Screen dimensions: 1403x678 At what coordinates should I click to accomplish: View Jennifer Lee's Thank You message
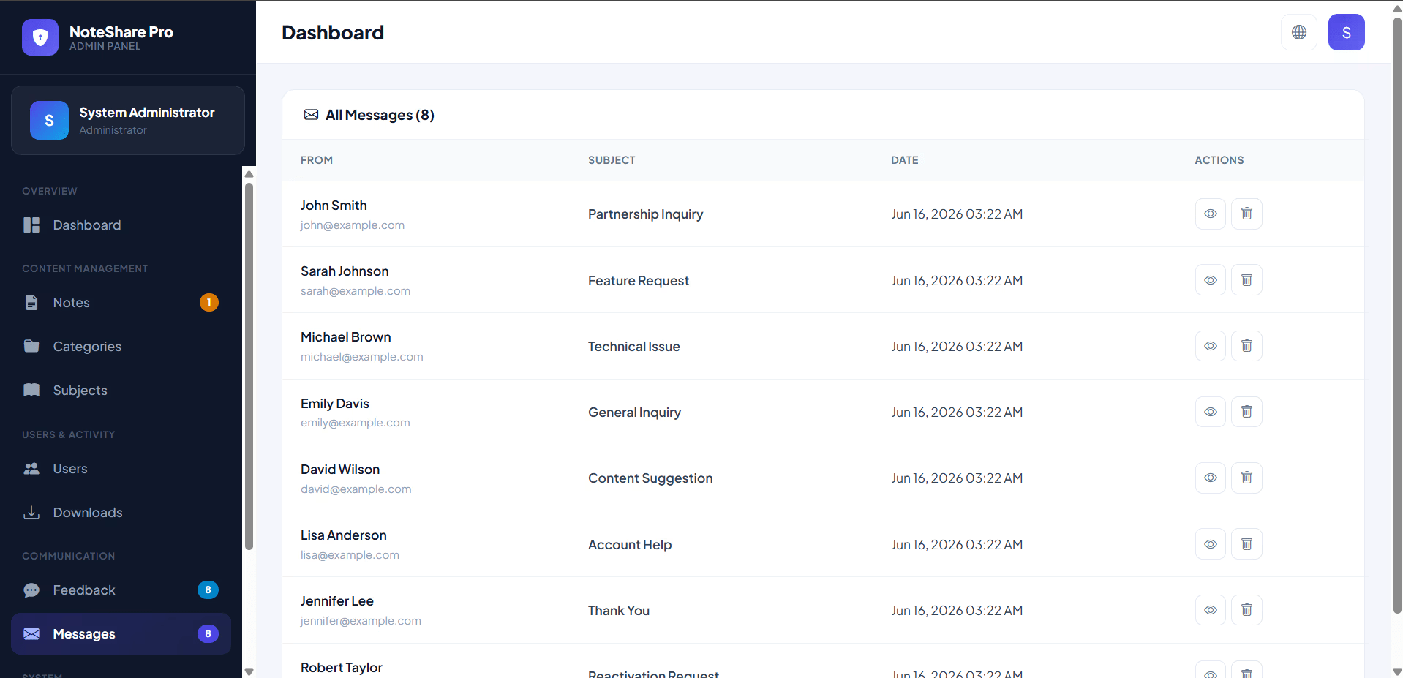[x=1211, y=610]
